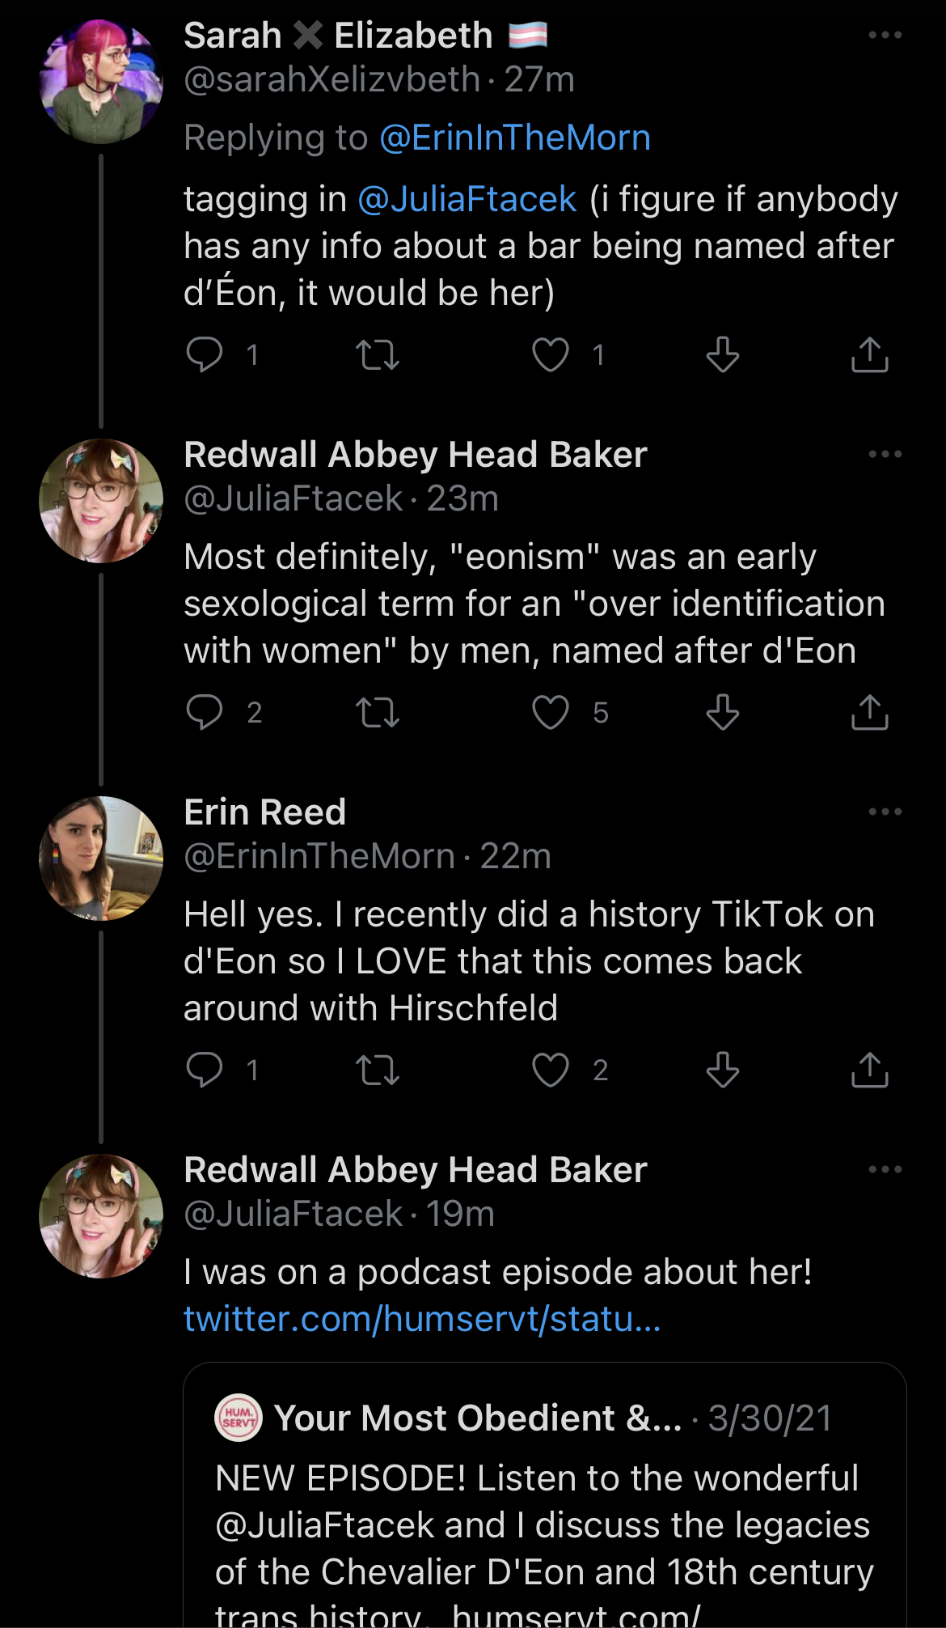View Sarah Elizabeth's profile picture

tap(101, 82)
